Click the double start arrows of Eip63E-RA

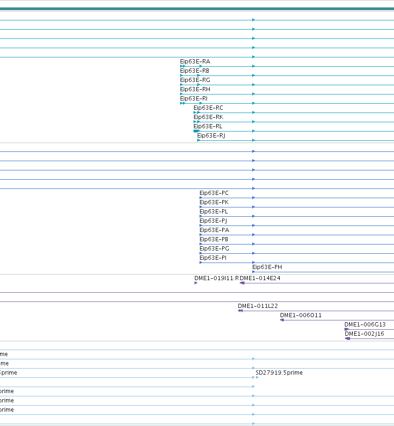182,66
